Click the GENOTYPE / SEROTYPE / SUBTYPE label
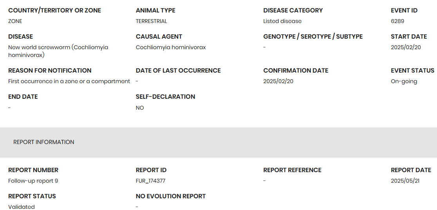 click(313, 37)
